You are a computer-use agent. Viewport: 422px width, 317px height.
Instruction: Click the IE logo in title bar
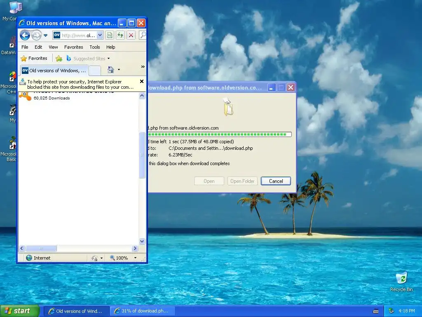22,23
